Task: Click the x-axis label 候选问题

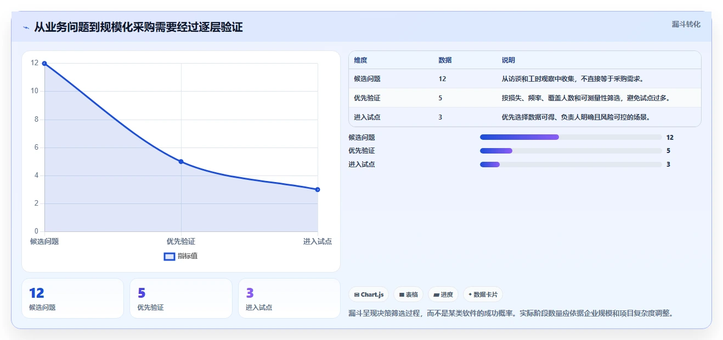Action: (44, 241)
